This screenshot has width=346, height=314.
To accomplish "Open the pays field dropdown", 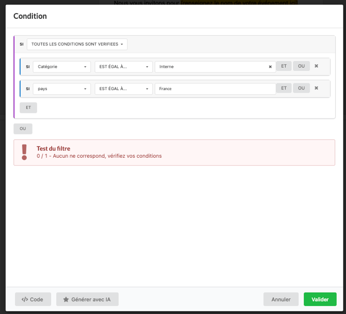I will pyautogui.click(x=62, y=89).
